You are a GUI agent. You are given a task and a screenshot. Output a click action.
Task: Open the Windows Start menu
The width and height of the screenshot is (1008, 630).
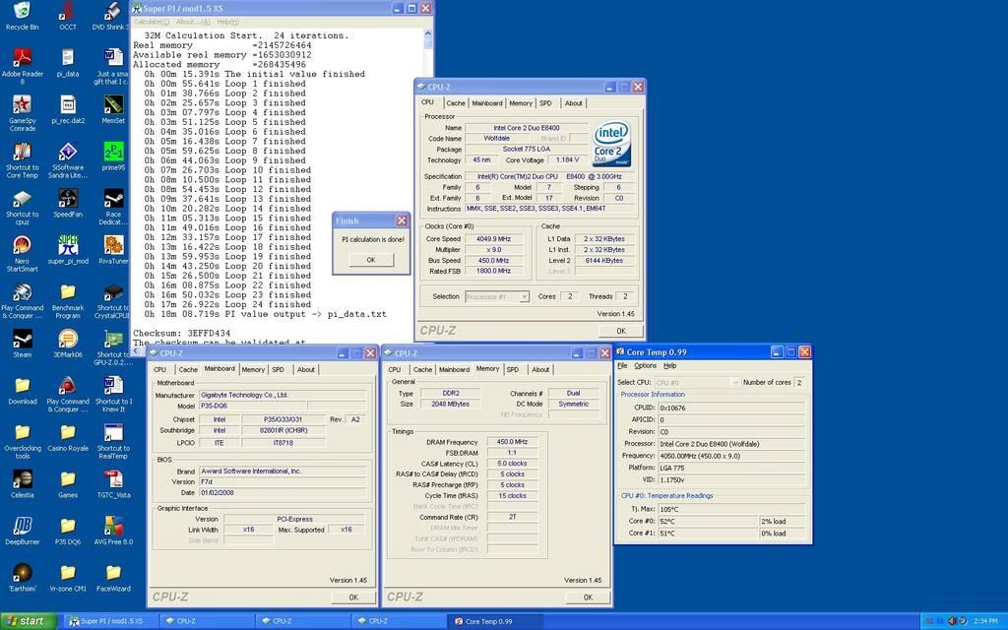pos(29,621)
